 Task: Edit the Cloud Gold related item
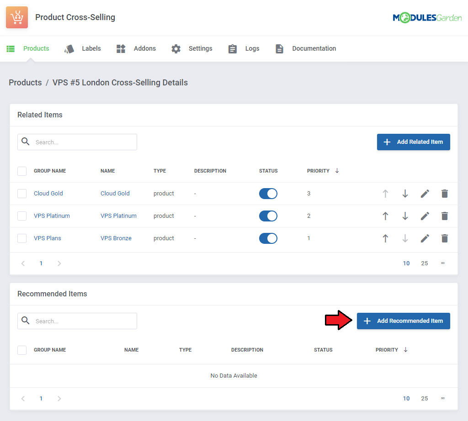[x=425, y=194]
